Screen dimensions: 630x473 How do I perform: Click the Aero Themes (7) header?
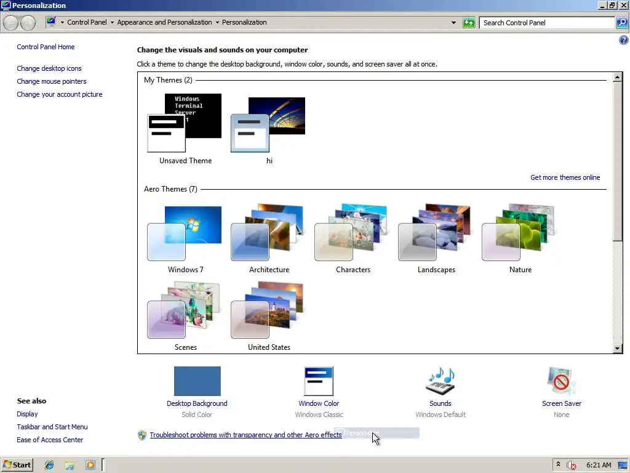[170, 189]
